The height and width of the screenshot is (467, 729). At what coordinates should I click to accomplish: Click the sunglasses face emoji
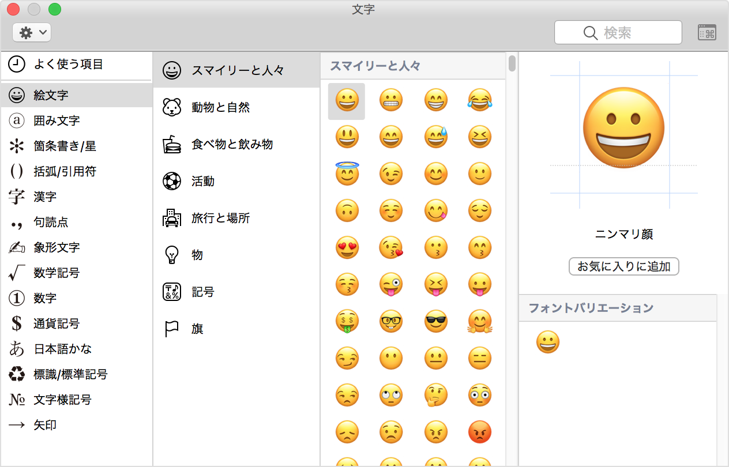435,322
